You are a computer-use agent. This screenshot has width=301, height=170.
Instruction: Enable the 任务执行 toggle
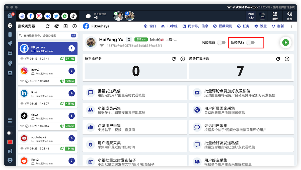(x=250, y=43)
